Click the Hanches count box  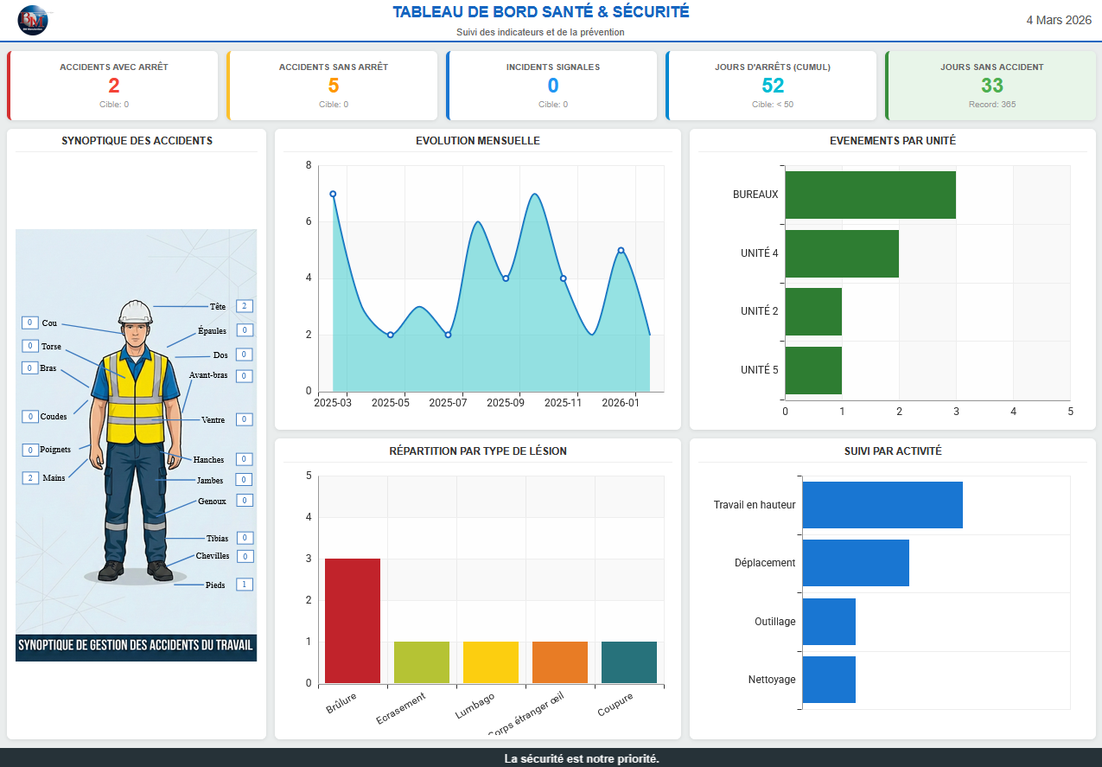coord(245,459)
